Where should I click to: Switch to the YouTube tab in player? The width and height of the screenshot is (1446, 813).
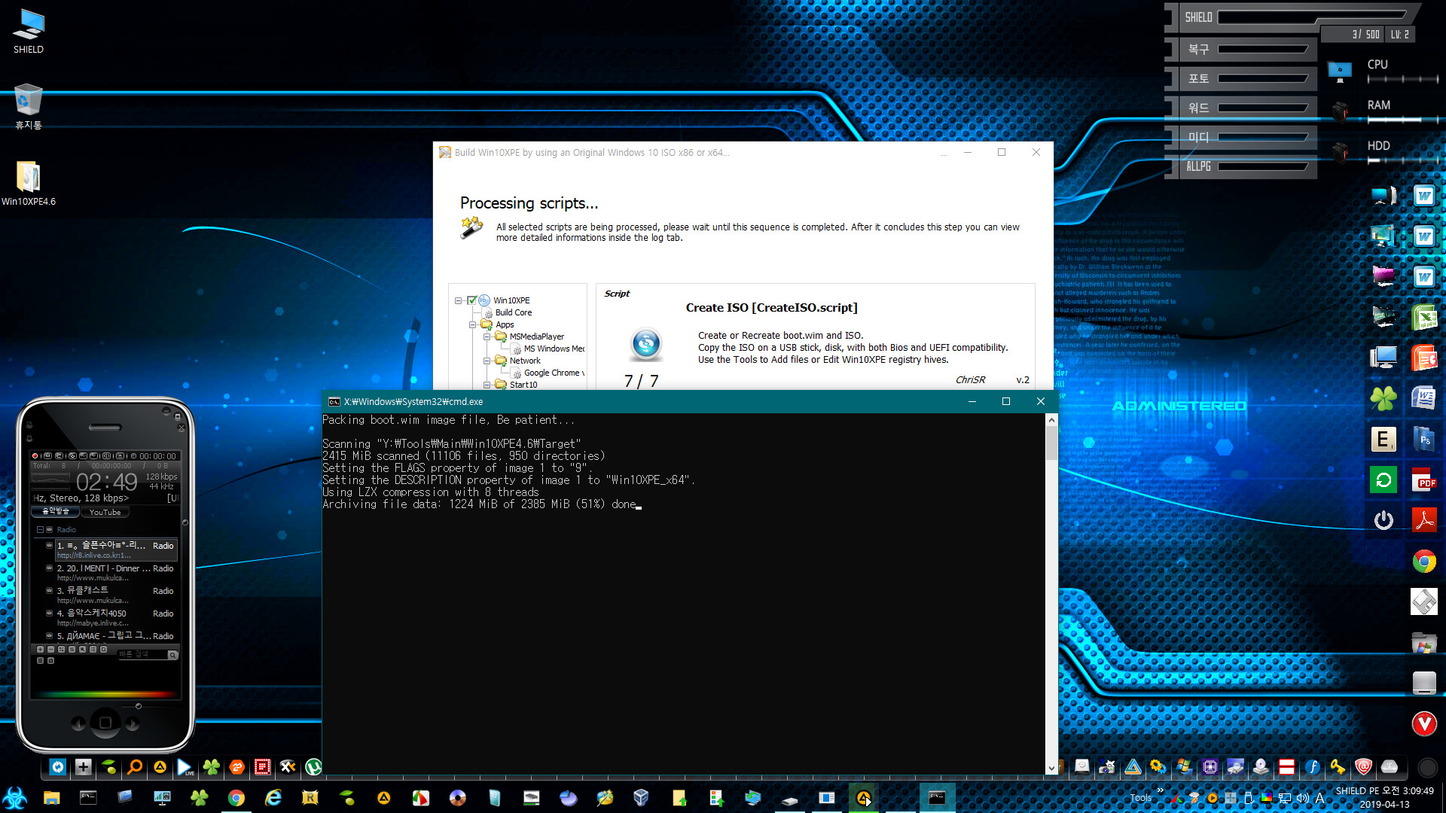105,512
